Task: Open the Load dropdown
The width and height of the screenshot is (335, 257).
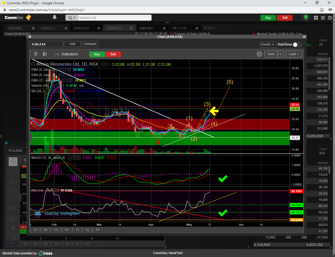Action: tap(294, 54)
